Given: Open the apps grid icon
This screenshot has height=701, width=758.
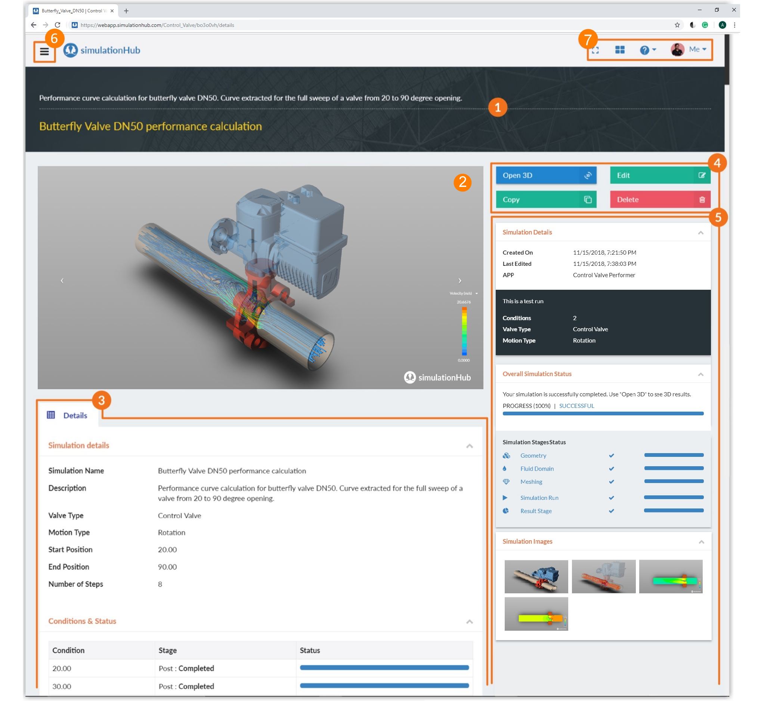Looking at the screenshot, I should (620, 50).
